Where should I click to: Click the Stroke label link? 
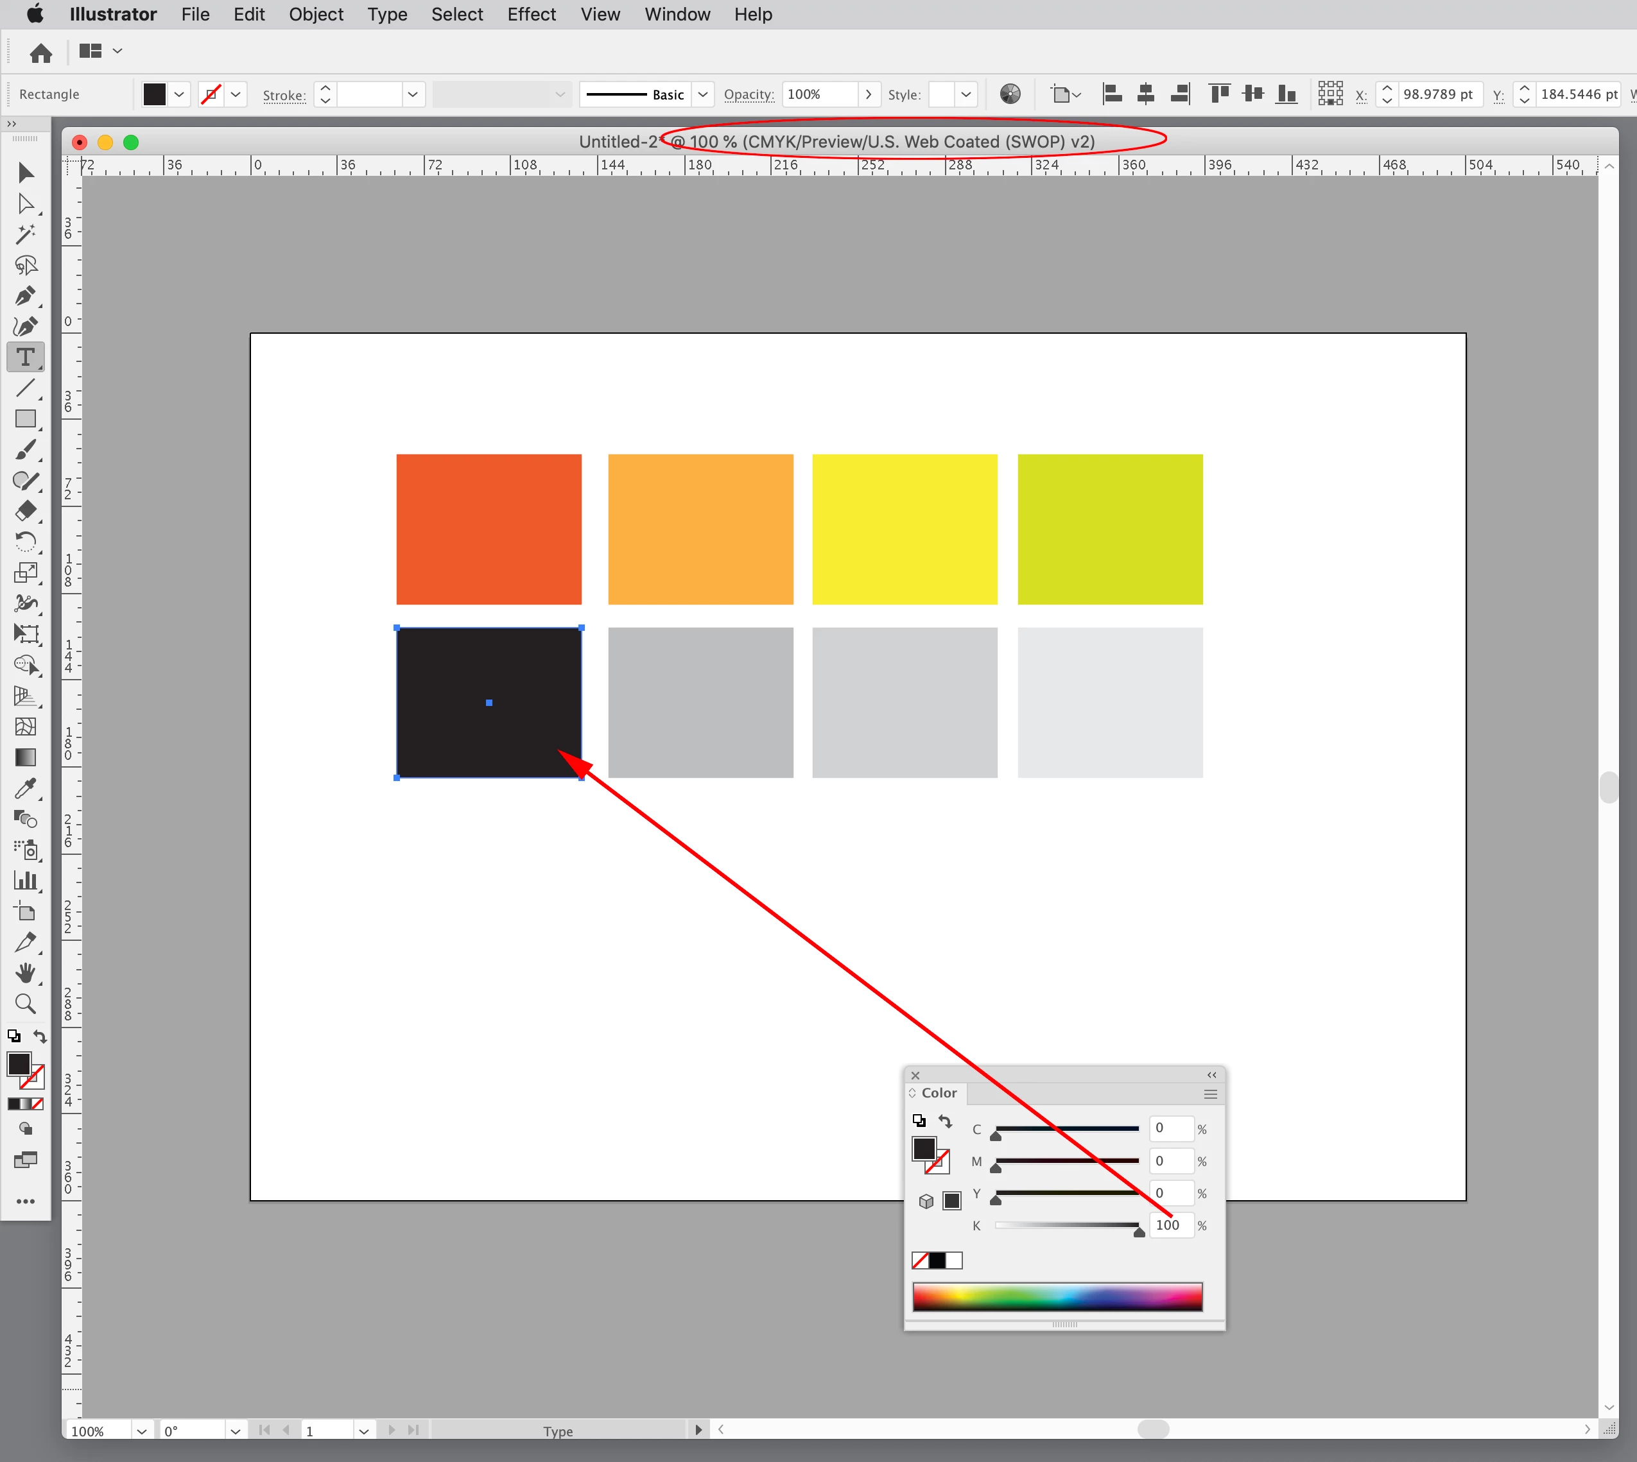(284, 95)
